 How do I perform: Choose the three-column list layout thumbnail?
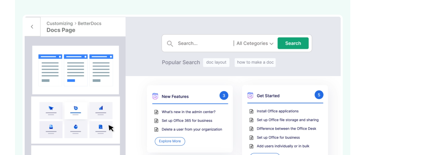tap(75, 70)
